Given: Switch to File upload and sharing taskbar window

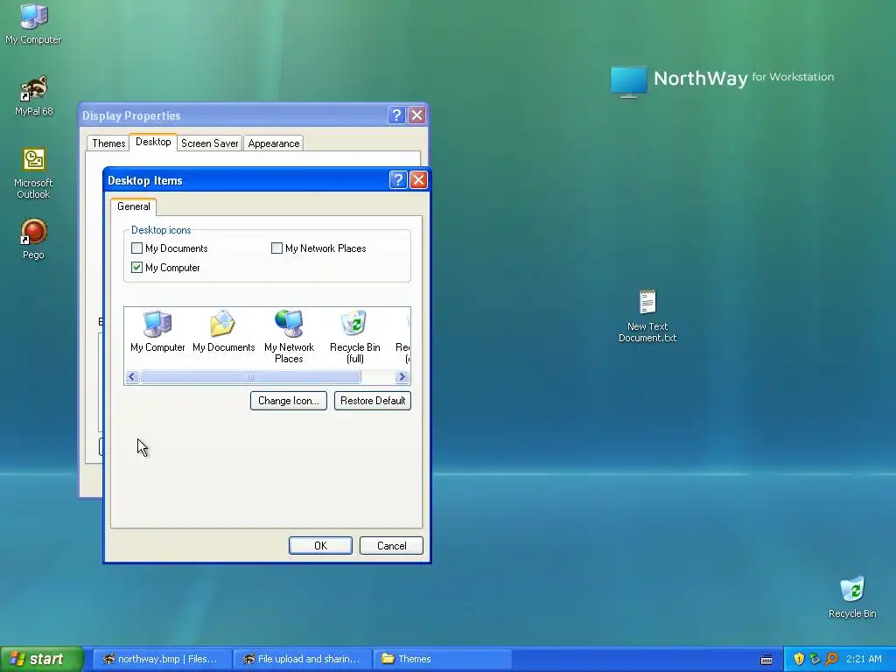Looking at the screenshot, I should pyautogui.click(x=302, y=659).
